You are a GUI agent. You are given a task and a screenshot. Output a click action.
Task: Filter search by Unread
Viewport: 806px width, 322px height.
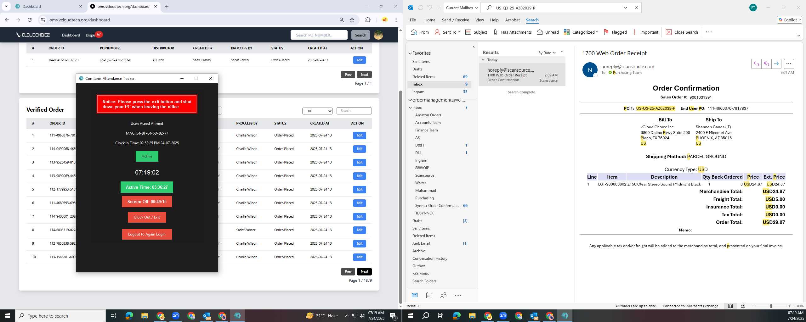[x=548, y=32]
